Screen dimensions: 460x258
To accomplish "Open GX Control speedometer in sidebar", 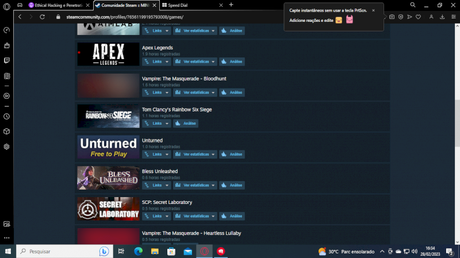I will click(6, 30).
